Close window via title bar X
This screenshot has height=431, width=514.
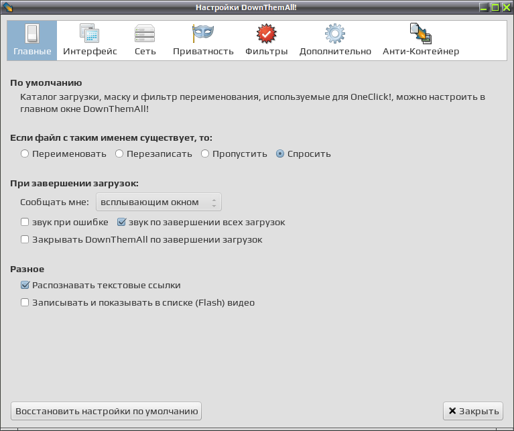[x=507, y=7]
